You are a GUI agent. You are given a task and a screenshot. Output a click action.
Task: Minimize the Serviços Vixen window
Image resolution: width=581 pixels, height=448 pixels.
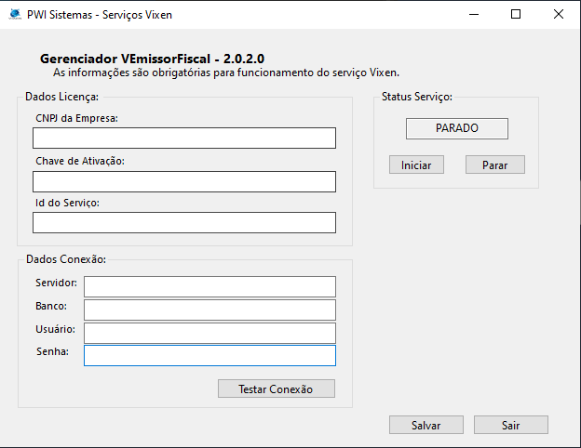click(x=474, y=15)
